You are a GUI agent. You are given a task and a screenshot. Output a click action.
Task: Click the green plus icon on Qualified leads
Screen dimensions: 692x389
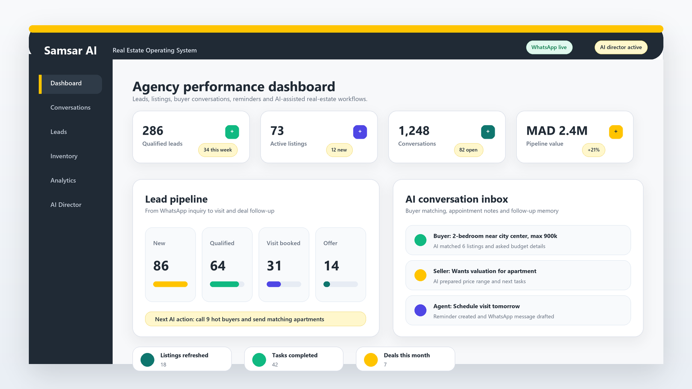pos(232,132)
